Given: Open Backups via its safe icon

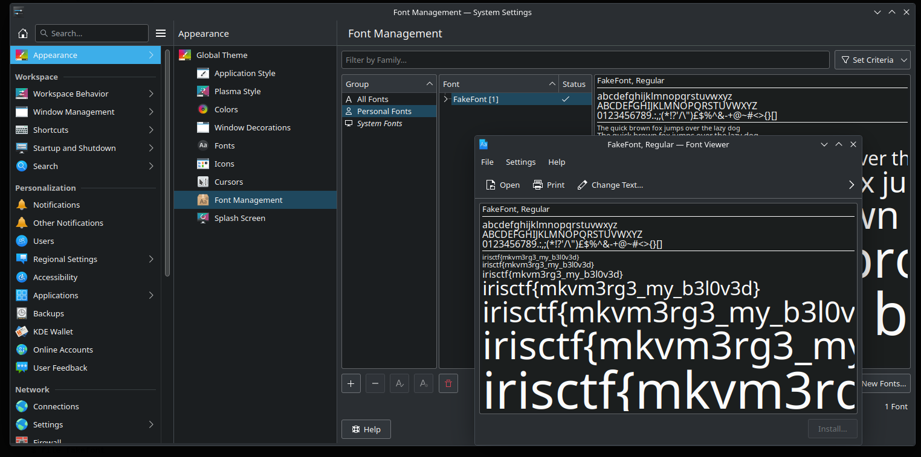Looking at the screenshot, I should point(22,313).
